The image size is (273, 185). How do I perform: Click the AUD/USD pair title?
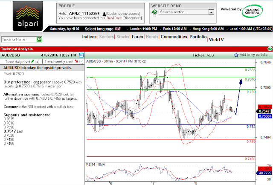point(11,55)
